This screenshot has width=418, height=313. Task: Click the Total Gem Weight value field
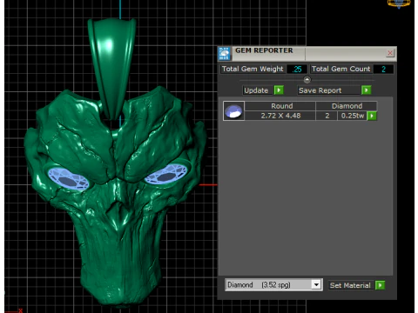[297, 70]
